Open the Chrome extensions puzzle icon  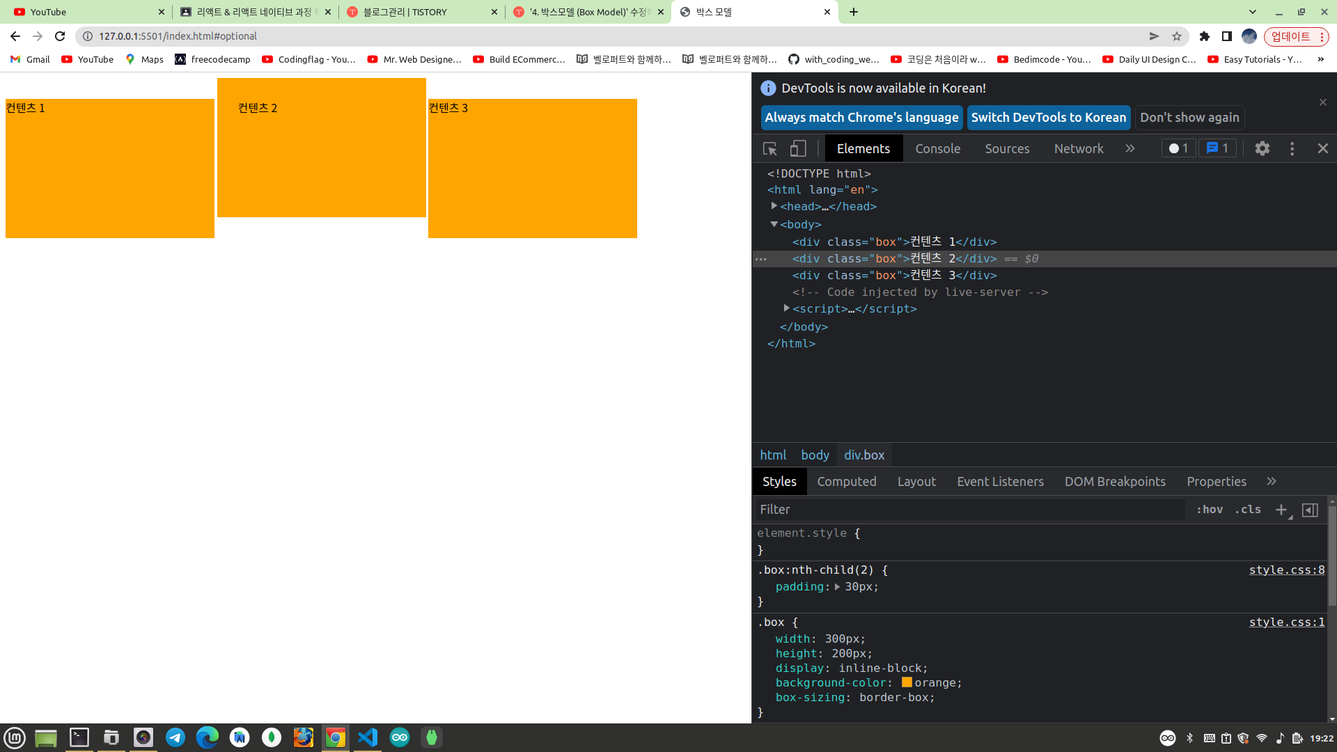point(1205,36)
